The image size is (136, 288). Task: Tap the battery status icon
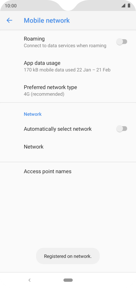pos(129,6)
